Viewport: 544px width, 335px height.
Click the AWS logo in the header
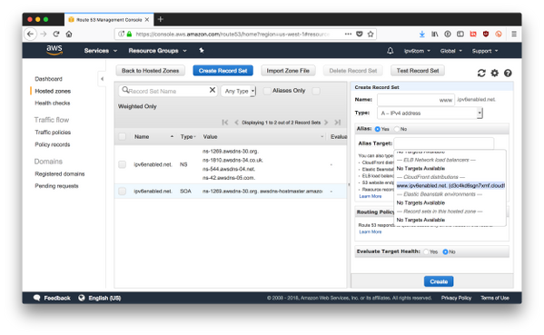(54, 50)
